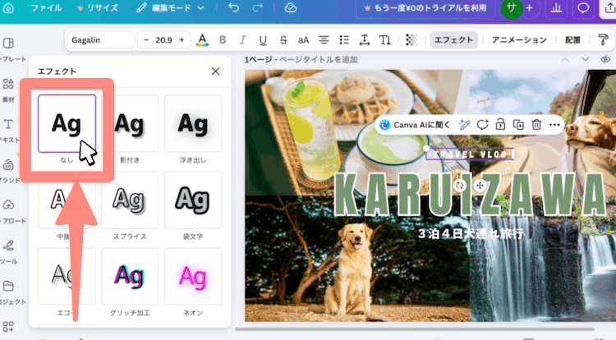Open the green サ account avatar
Screen dimensions: 616x340
point(512,8)
